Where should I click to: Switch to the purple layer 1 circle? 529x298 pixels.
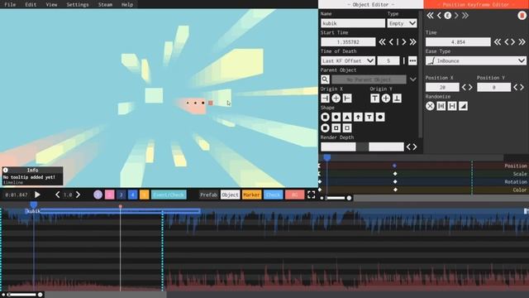[x=98, y=195]
